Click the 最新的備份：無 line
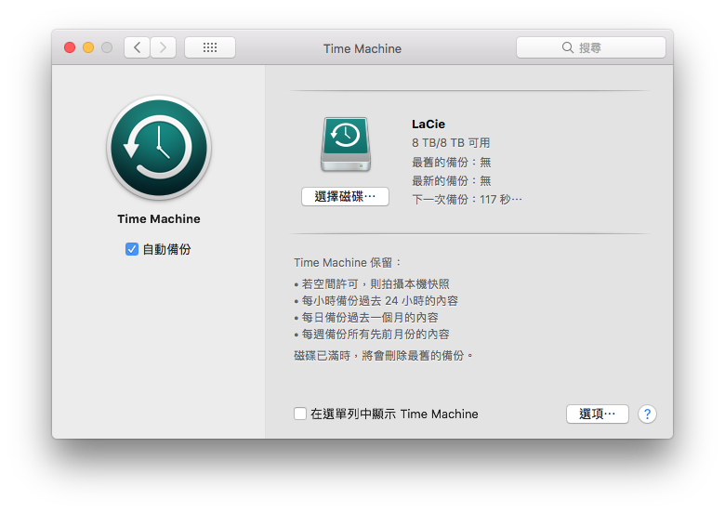 tap(452, 180)
